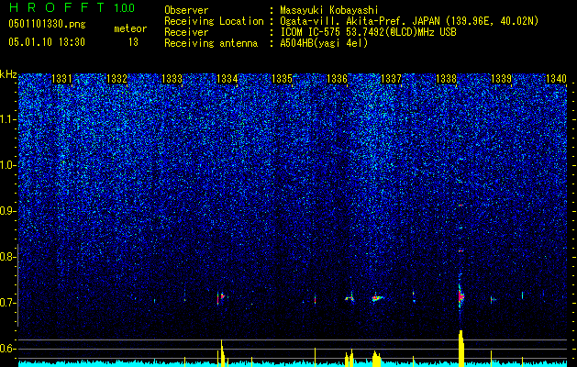
Task: Click the 1.1 kHz axis label
Action: [7, 119]
